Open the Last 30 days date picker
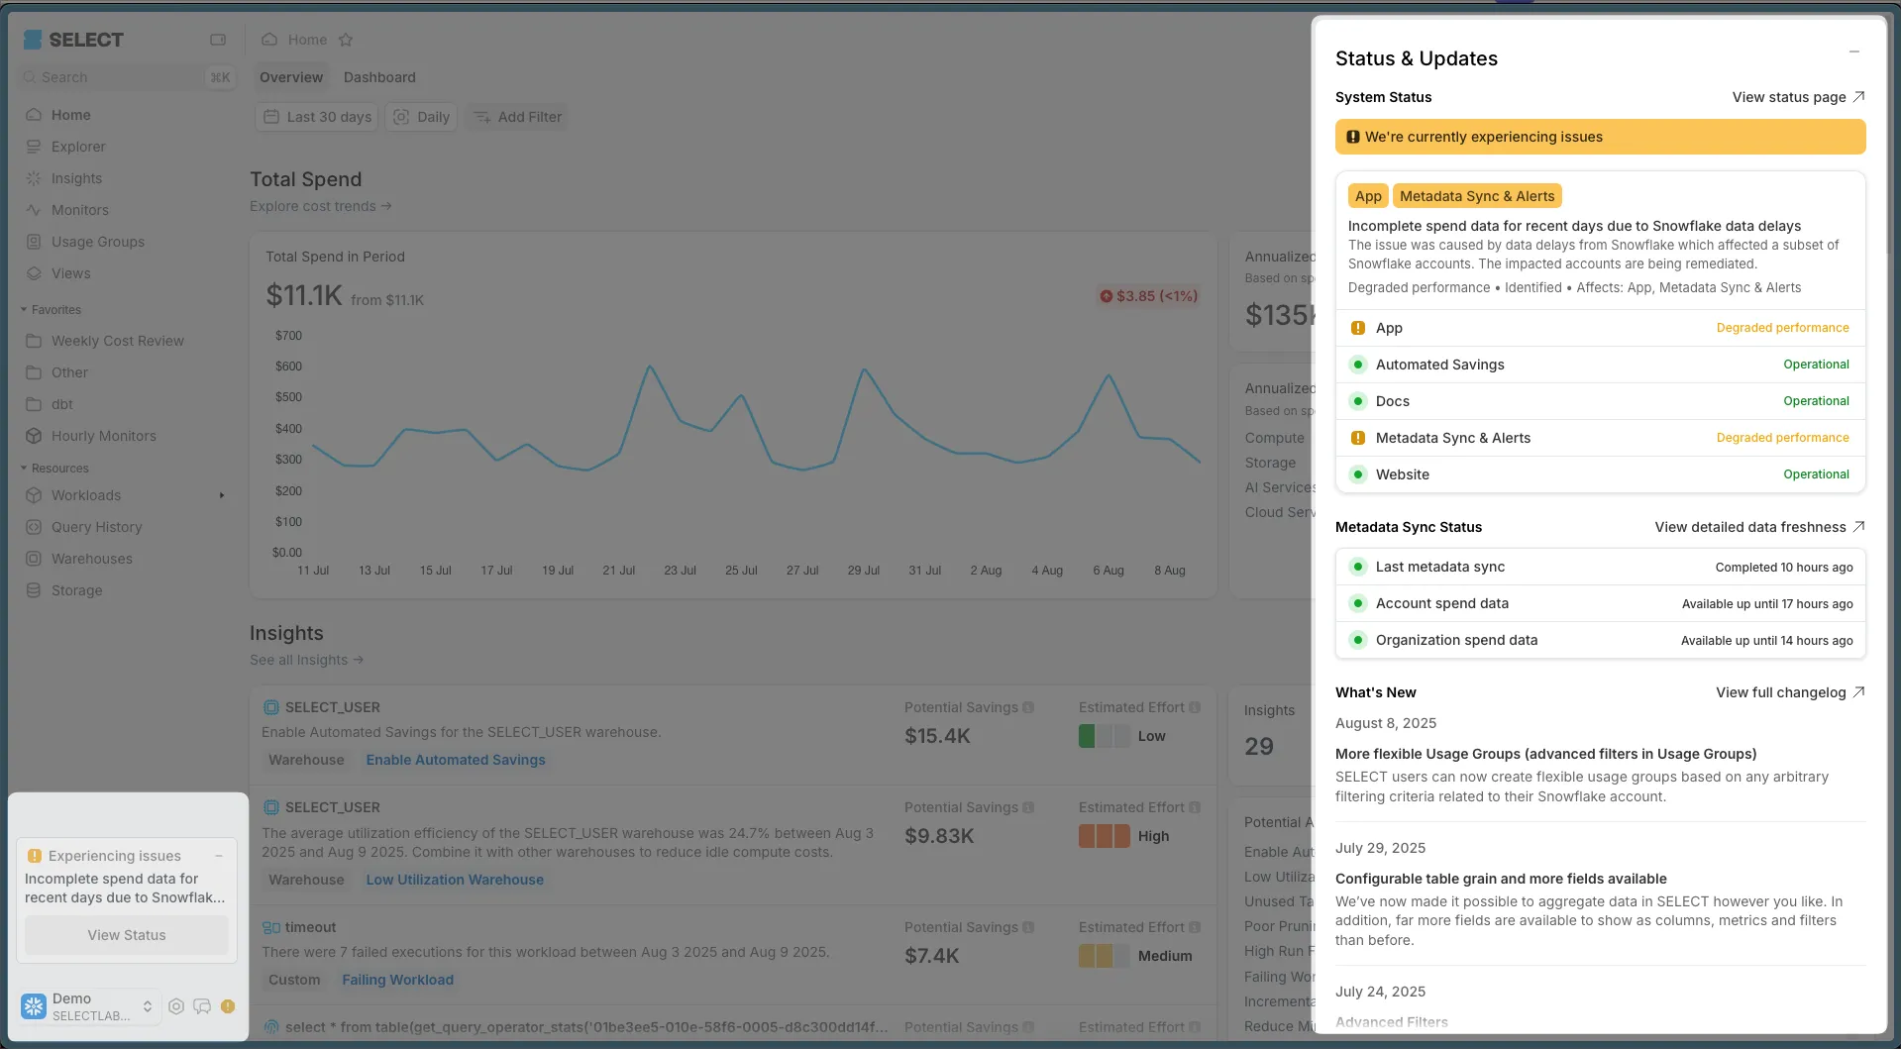 point(317,117)
